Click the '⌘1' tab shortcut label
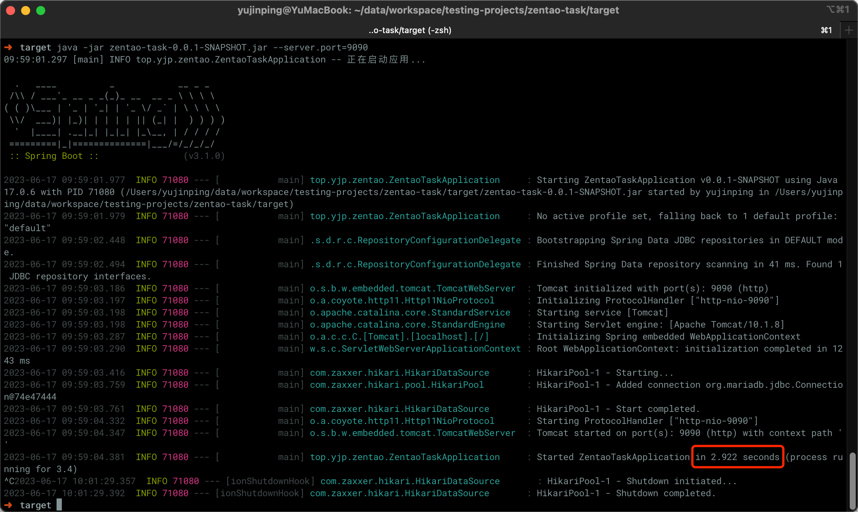 click(826, 30)
